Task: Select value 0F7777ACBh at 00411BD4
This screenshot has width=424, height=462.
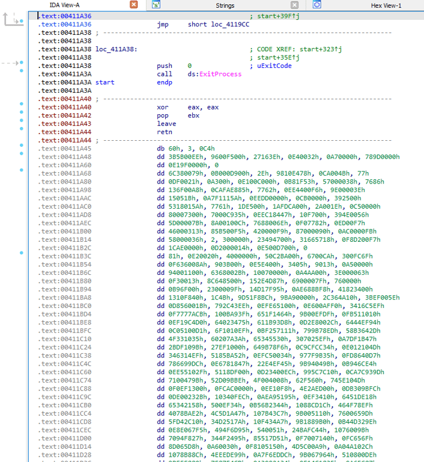Action: click(x=187, y=314)
